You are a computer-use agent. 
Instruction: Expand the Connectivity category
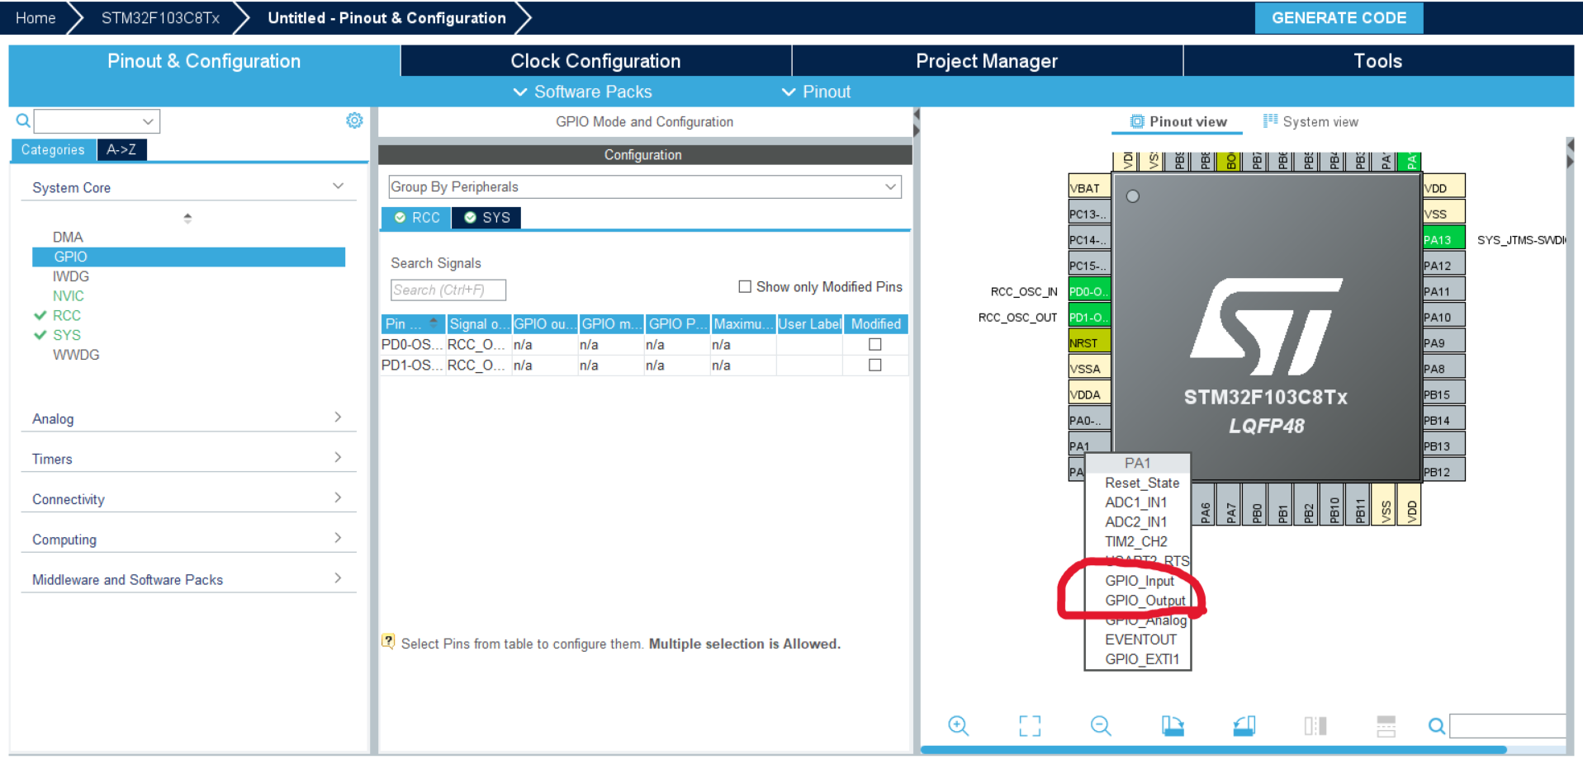(x=338, y=498)
